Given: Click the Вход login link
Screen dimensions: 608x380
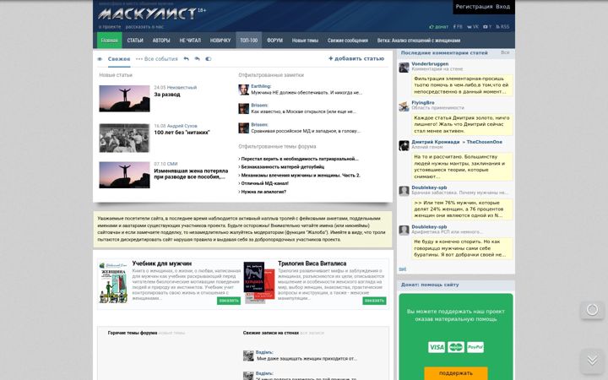Looking at the screenshot, I should (503, 7).
